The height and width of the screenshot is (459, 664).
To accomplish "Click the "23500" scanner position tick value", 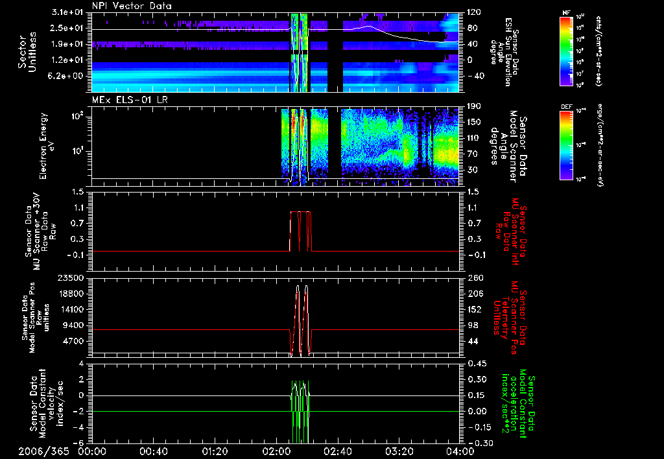I will [x=71, y=277].
